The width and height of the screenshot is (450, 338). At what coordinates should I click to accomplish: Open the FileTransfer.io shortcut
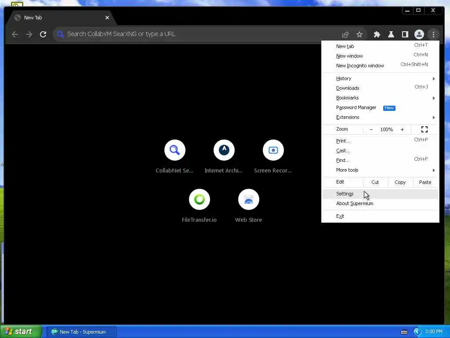[x=199, y=206]
